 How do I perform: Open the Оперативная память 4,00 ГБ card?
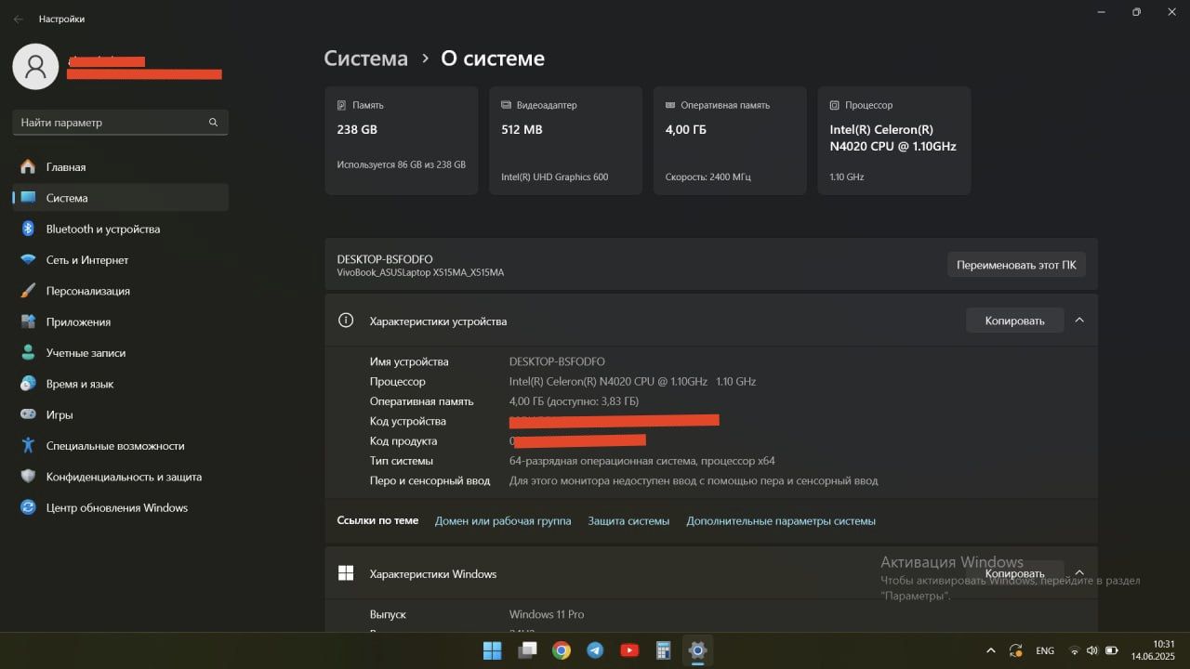click(730, 141)
